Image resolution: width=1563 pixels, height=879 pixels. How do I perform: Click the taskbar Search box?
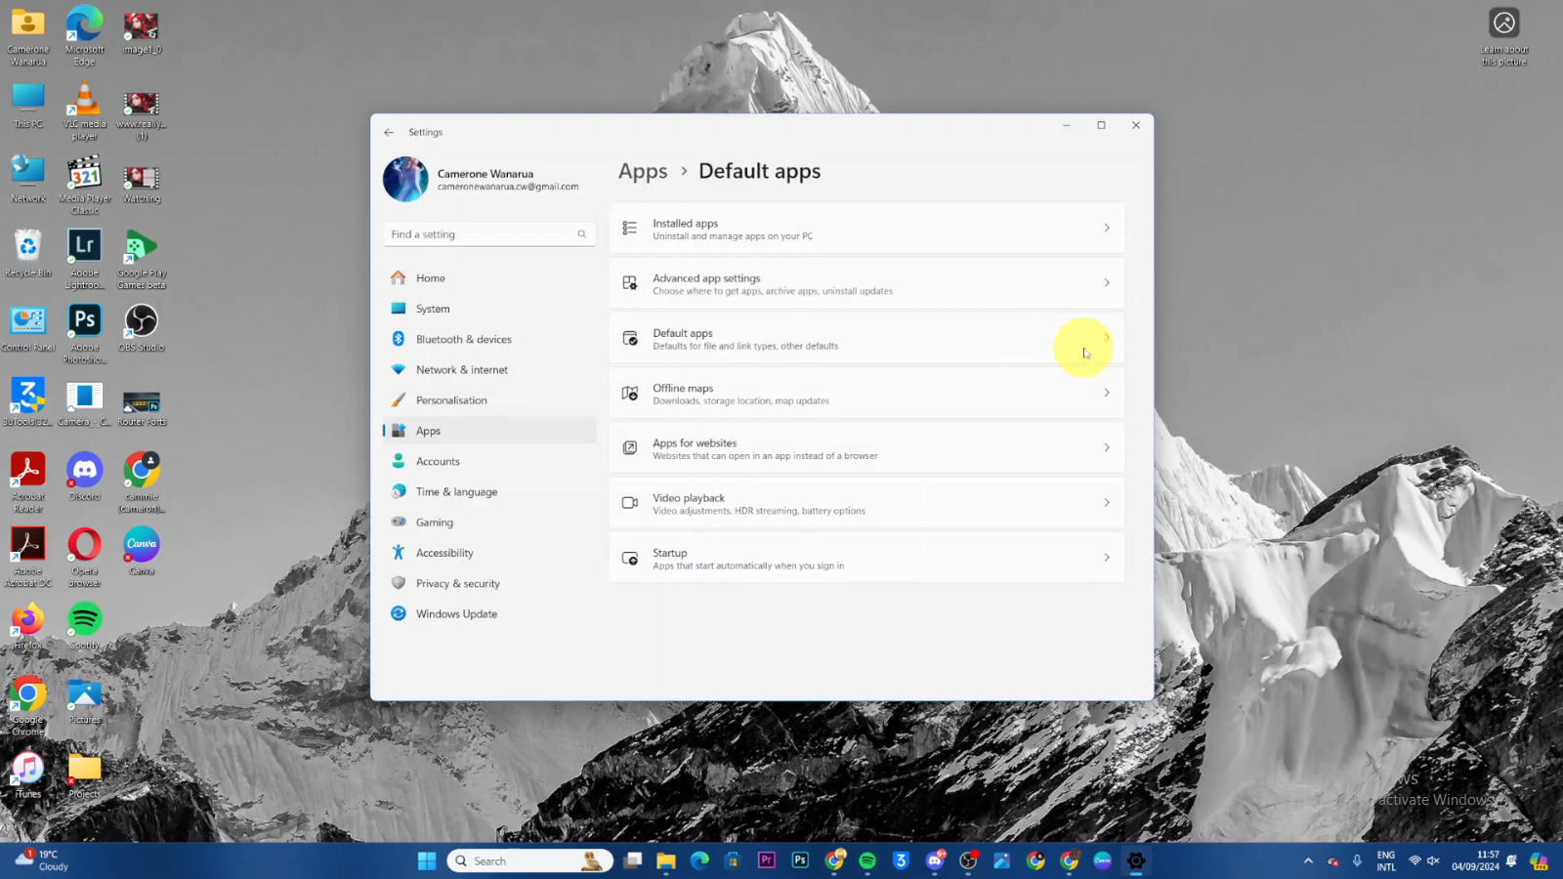[x=529, y=860]
